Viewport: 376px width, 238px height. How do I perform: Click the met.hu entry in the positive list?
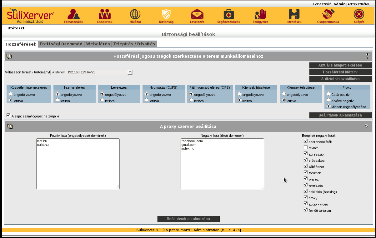[x=42, y=141]
